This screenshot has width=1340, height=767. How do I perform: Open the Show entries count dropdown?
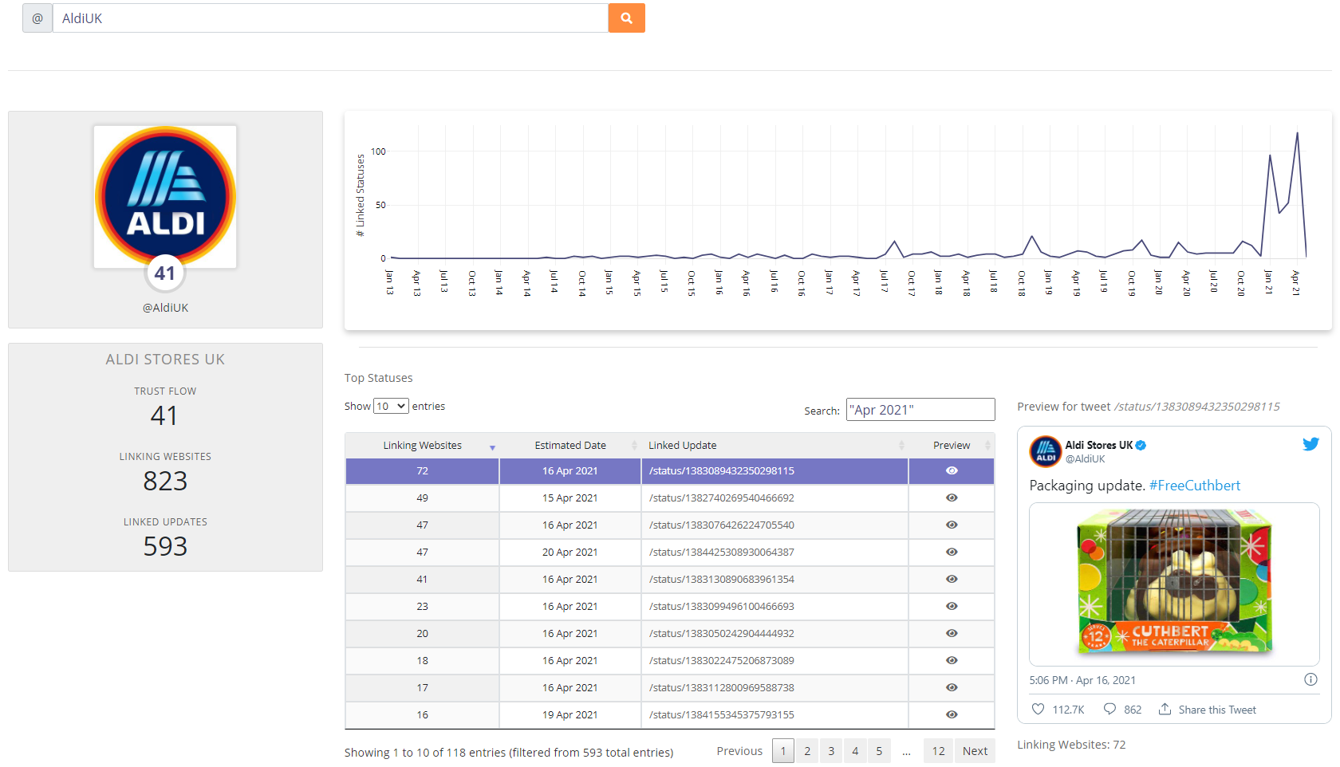[391, 406]
